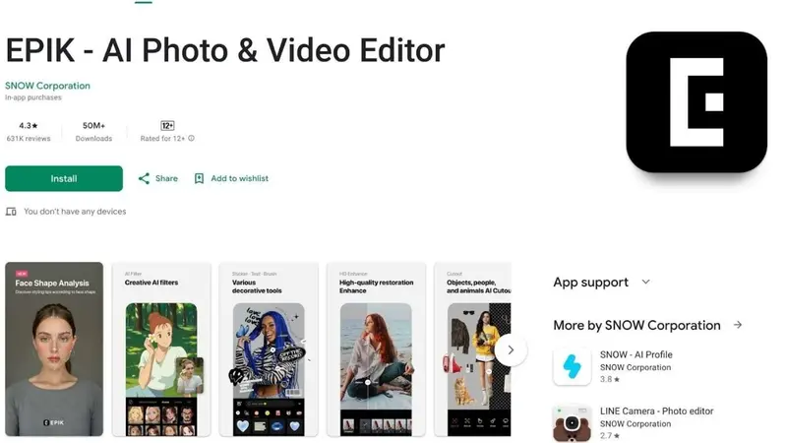Click the In-app purchases text
Image resolution: width=787 pixels, height=443 pixels.
(x=33, y=97)
